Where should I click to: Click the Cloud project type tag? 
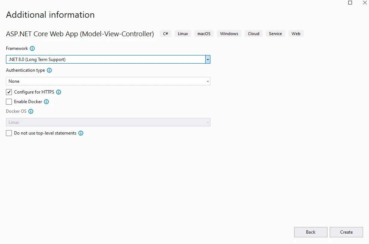[x=253, y=34]
